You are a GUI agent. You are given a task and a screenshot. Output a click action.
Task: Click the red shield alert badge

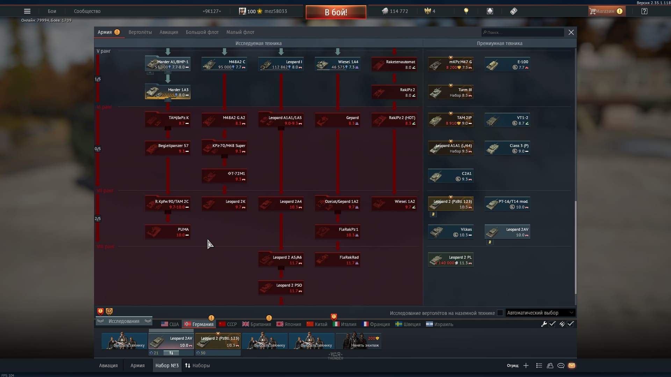point(100,311)
